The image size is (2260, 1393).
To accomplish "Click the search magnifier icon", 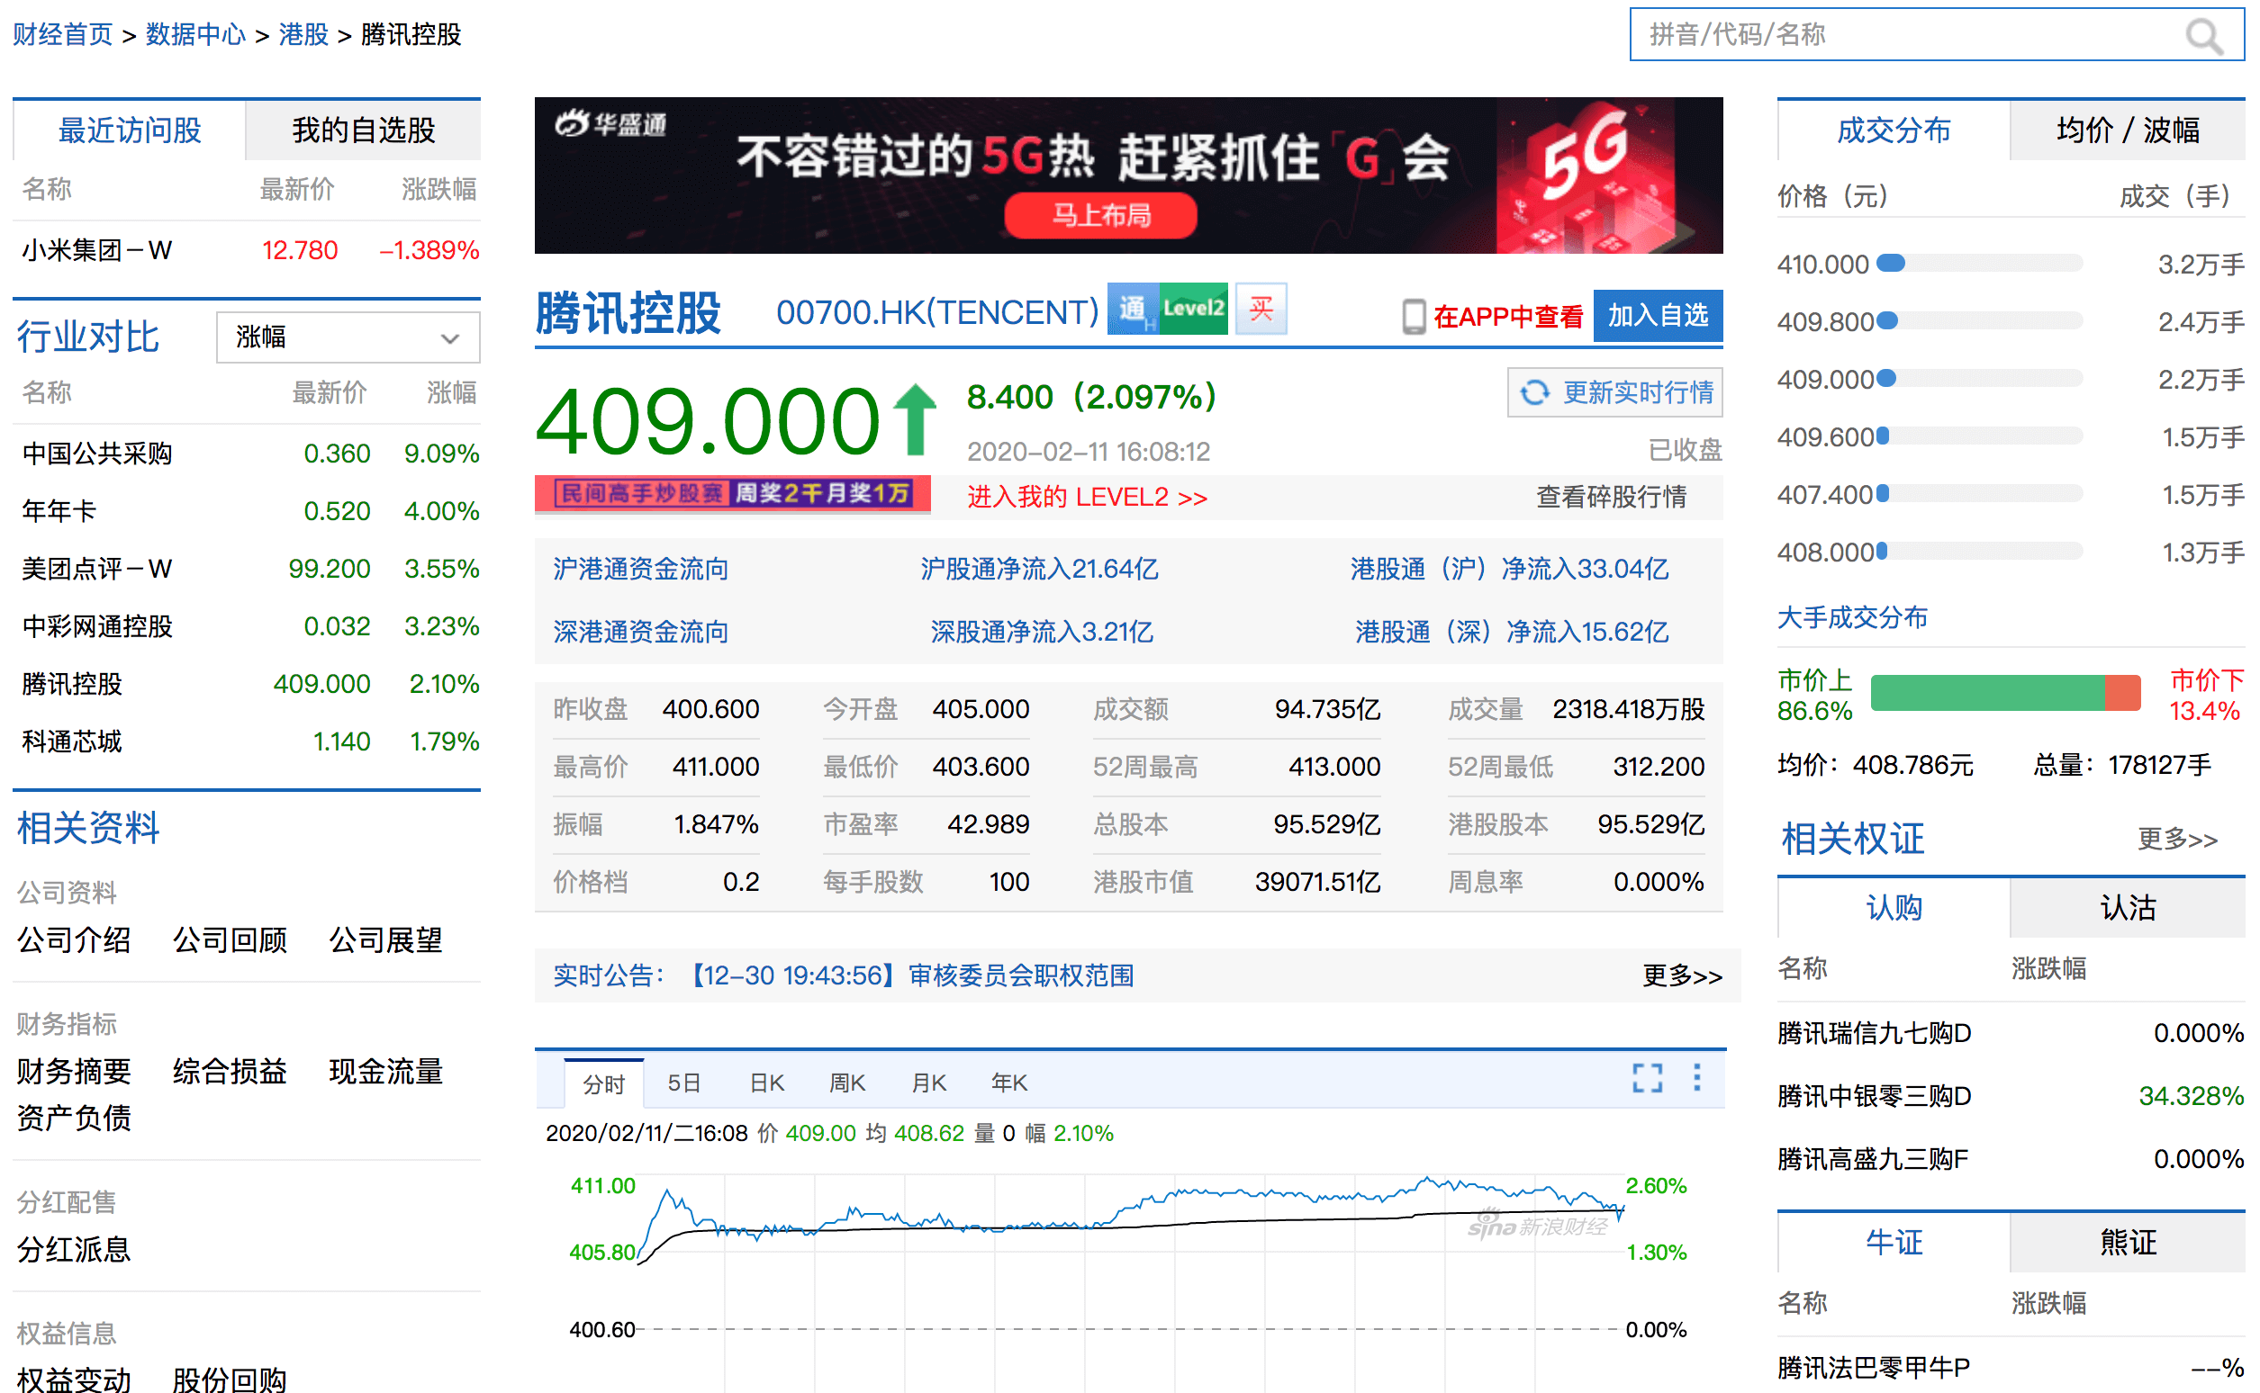I will click(2204, 37).
